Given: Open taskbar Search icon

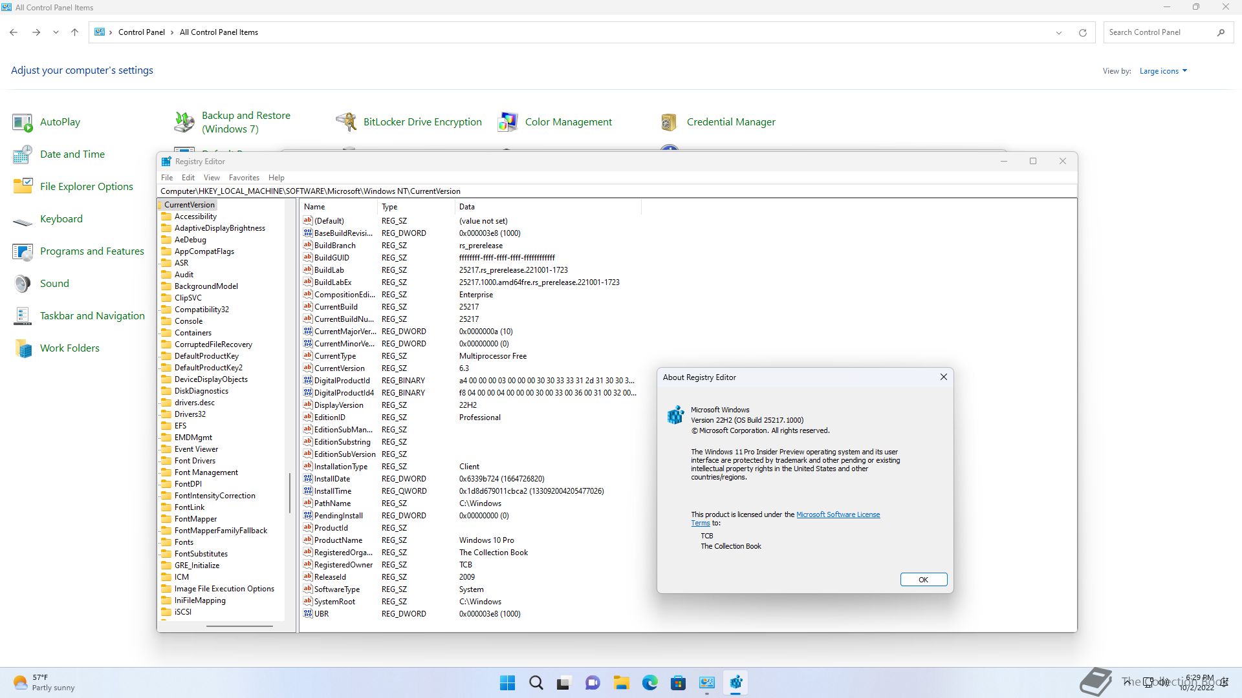Looking at the screenshot, I should click(536, 682).
